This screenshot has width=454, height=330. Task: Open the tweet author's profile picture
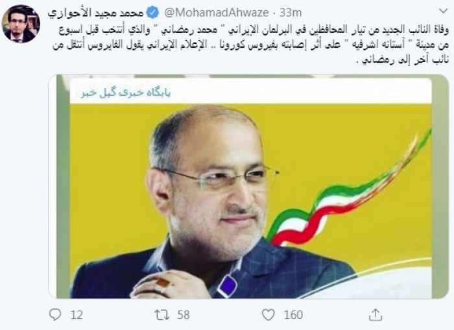[x=21, y=24]
